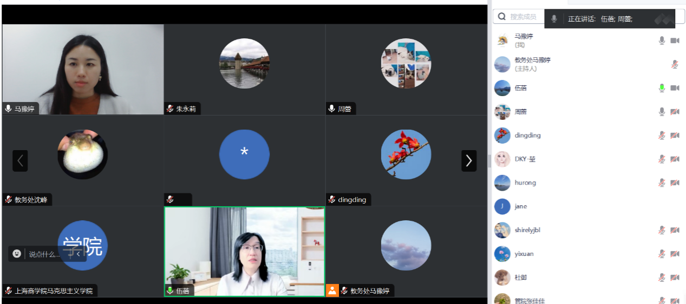
Task: Click 马豫婷's camera icon in member list
Action: (x=675, y=40)
